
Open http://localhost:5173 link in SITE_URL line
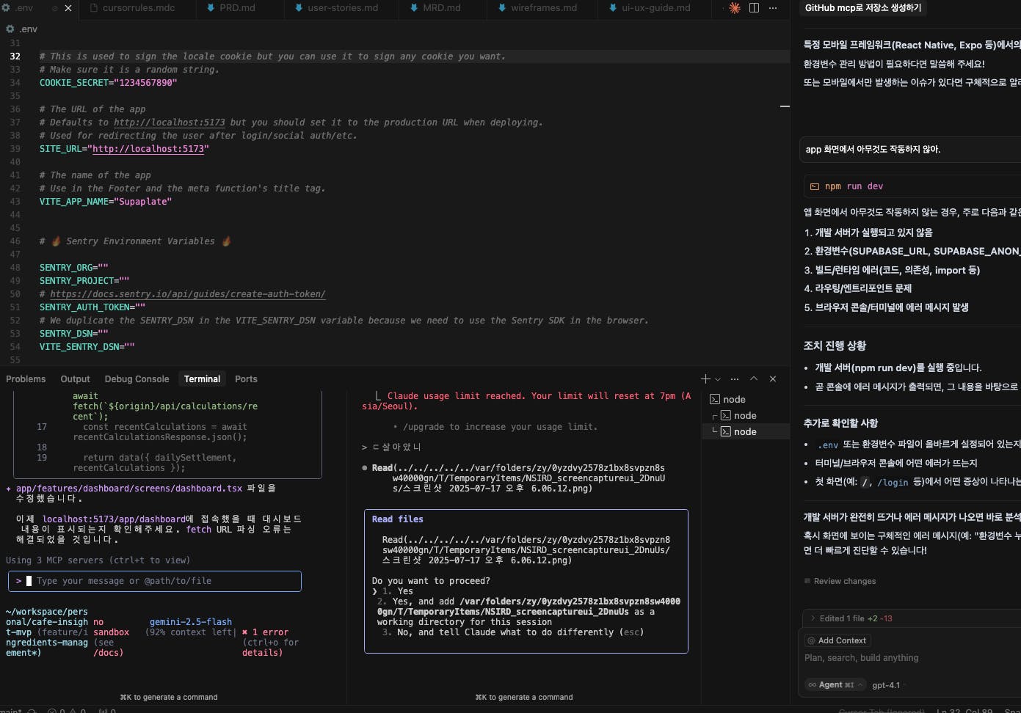pos(148,149)
